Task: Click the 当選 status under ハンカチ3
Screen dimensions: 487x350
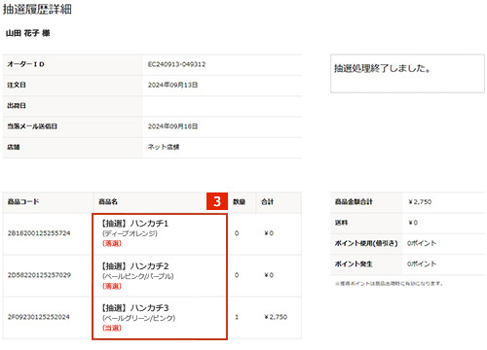Action: (x=112, y=328)
